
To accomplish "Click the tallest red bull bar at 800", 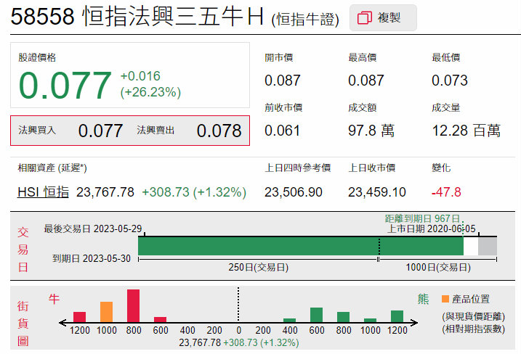I will tap(133, 305).
